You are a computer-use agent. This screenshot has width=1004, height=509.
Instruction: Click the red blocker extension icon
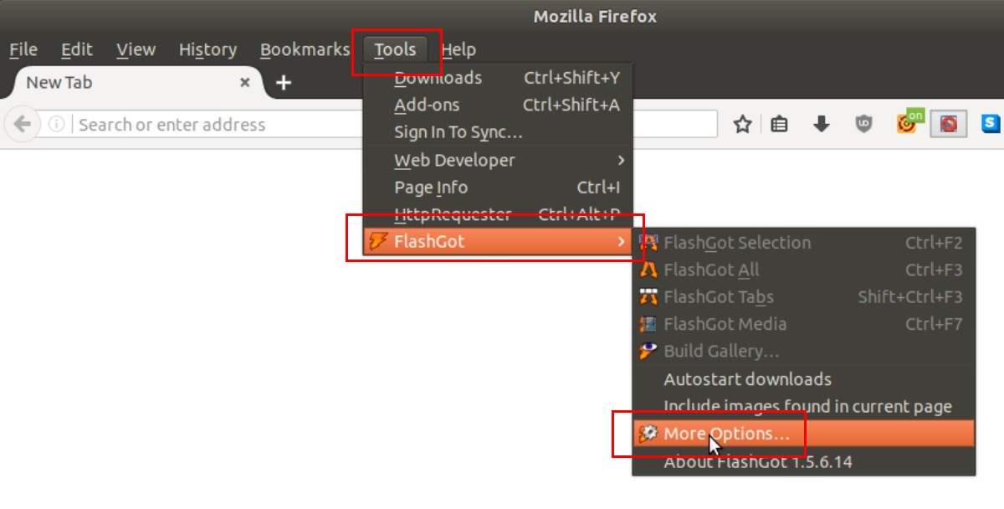pos(949,125)
